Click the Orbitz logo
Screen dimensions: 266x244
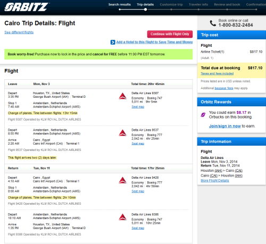tap(27, 7)
